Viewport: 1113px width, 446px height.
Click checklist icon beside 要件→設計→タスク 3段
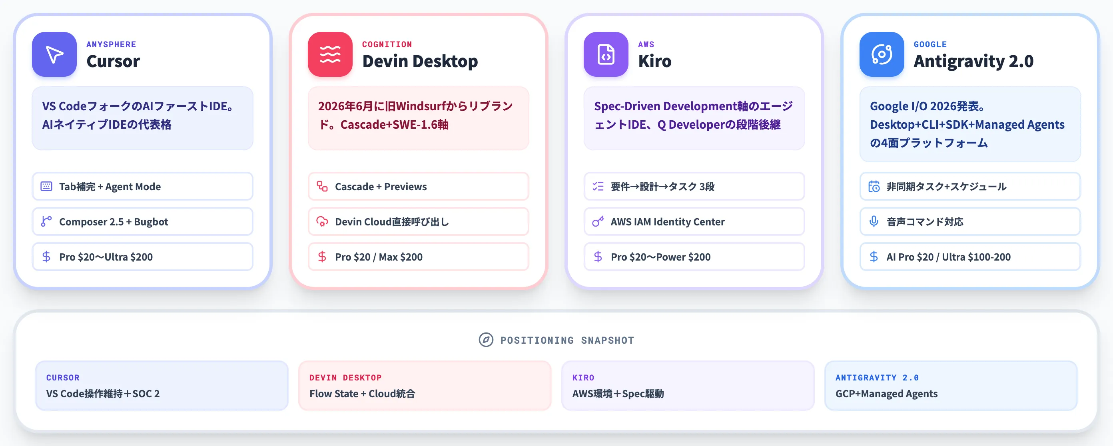click(x=598, y=186)
